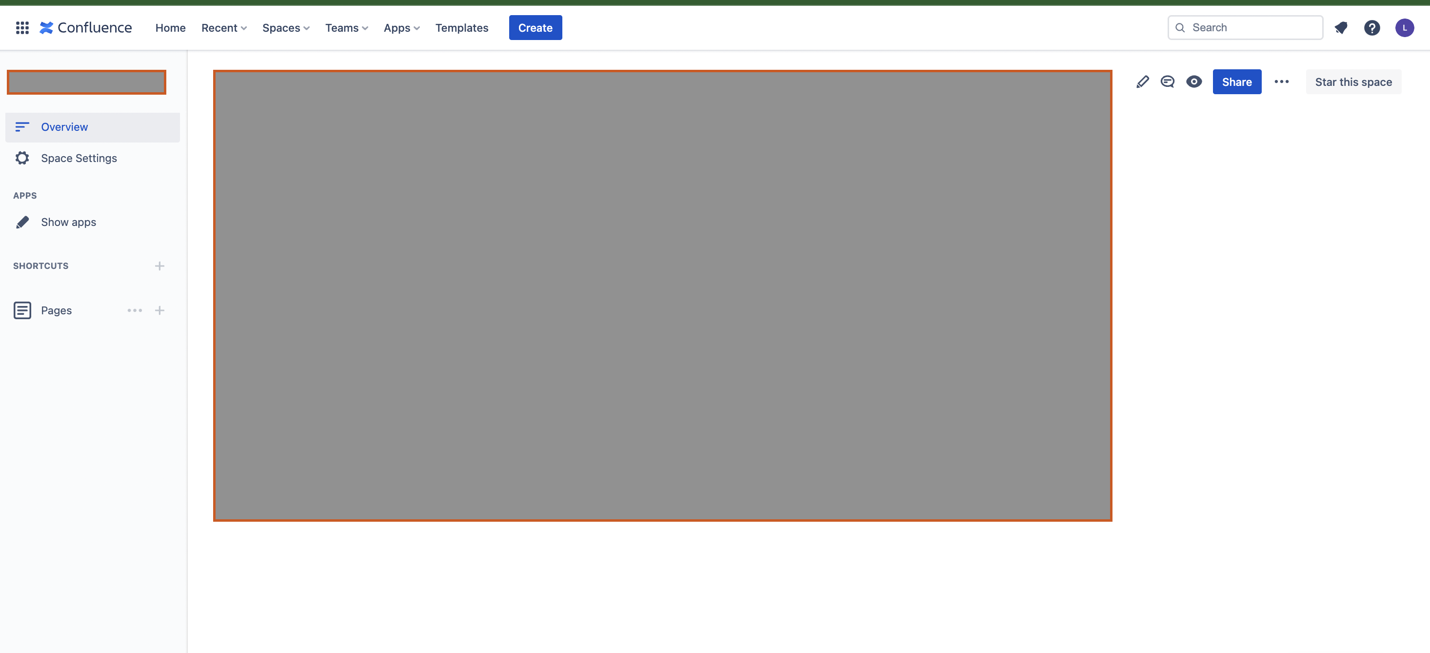Expand the Apps dropdown
The height and width of the screenshot is (653, 1430).
point(402,28)
